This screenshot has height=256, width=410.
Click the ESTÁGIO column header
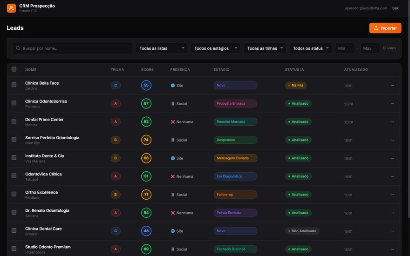point(221,70)
